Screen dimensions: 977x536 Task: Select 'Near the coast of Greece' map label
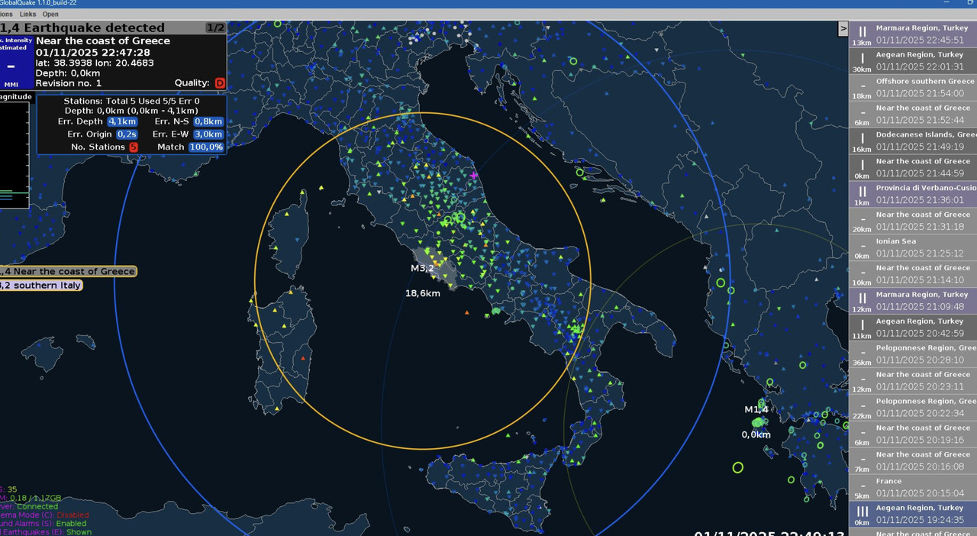click(67, 271)
